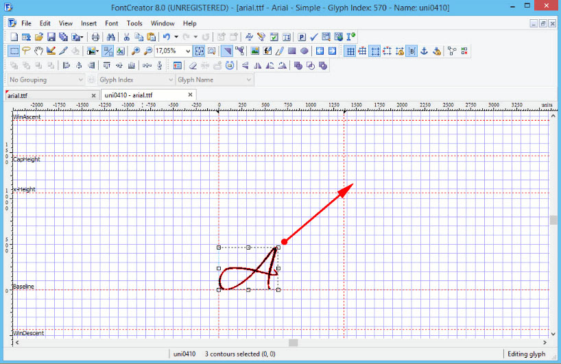
Task: Paste from clipboard icon
Action: pyautogui.click(x=152, y=37)
